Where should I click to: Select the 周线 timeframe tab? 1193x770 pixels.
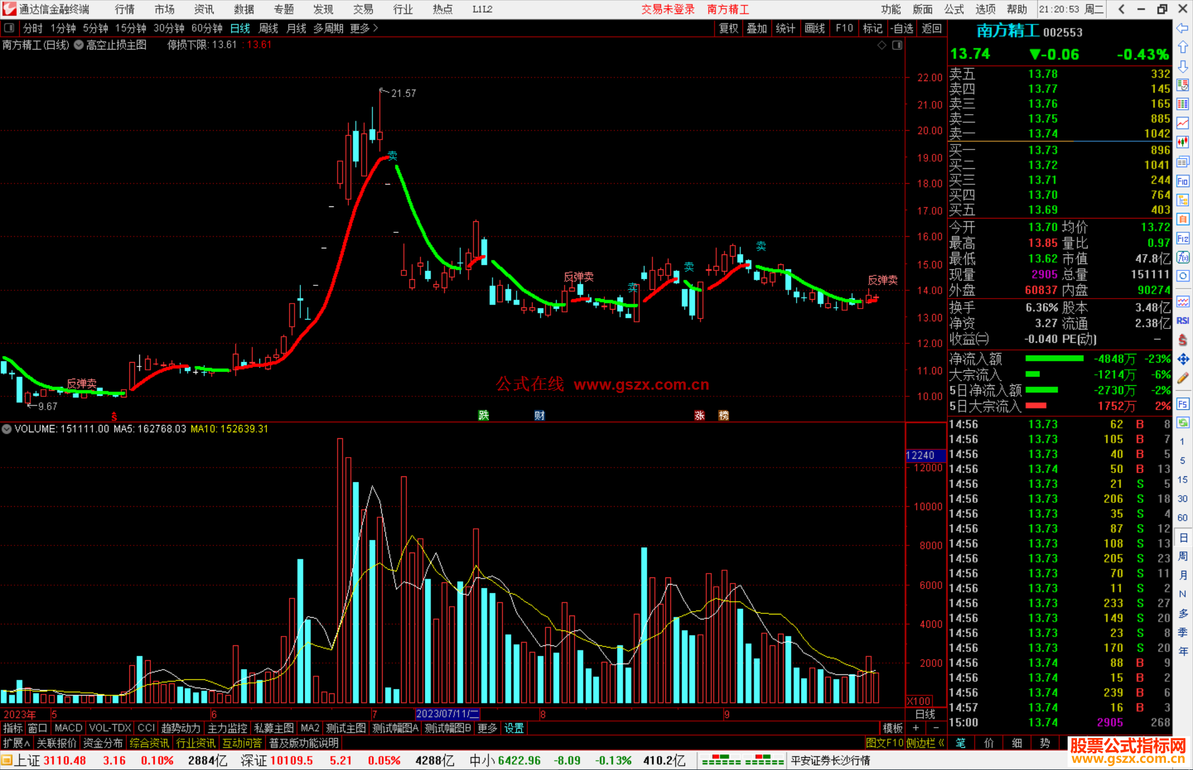pos(268,28)
